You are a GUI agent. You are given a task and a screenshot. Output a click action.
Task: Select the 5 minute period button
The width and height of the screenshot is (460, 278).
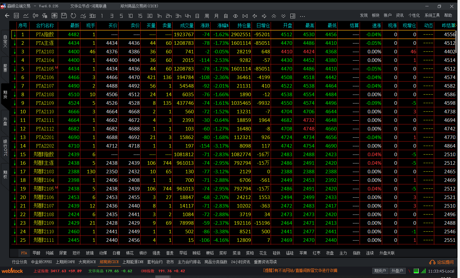(121, 16)
